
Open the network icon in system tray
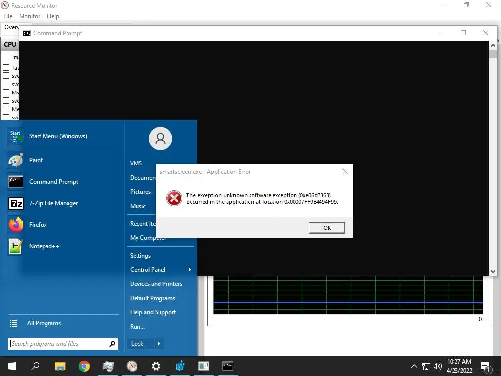pos(426,366)
